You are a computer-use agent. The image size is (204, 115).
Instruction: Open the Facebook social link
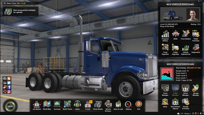pyautogui.click(x=9, y=87)
